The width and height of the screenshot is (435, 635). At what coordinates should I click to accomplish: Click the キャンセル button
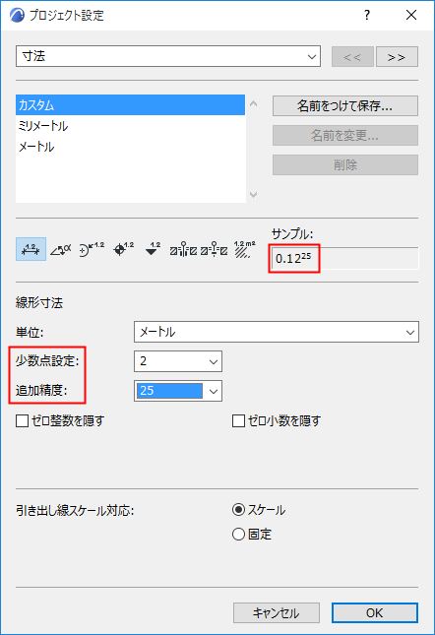coord(277,612)
